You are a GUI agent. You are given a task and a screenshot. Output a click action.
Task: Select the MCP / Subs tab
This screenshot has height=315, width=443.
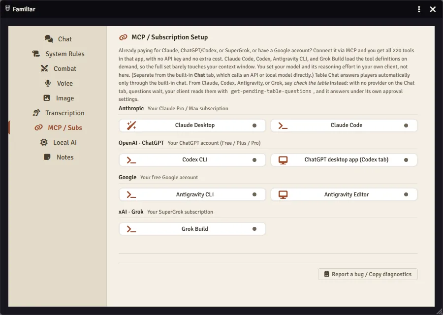click(58, 127)
